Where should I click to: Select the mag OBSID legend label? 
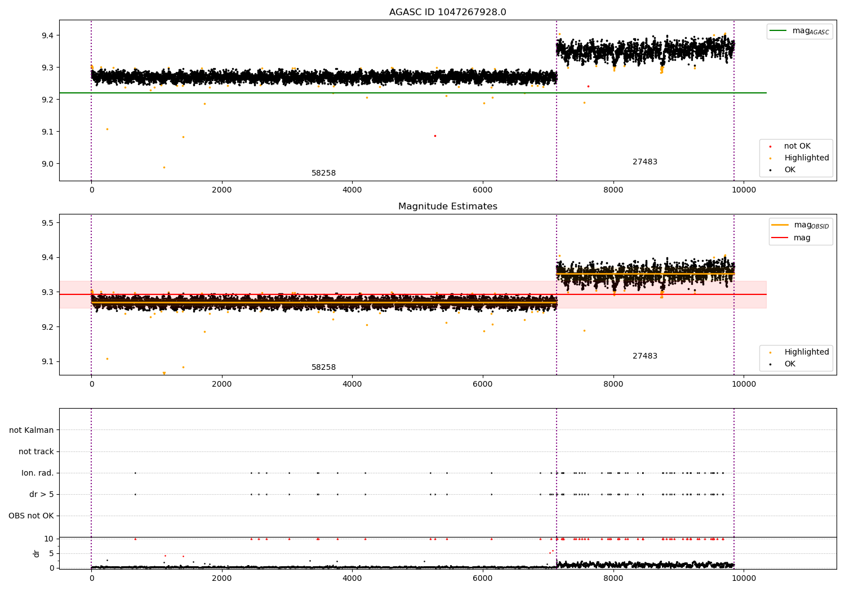coord(811,226)
